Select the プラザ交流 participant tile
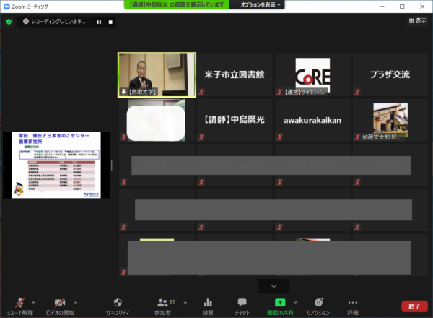The image size is (433, 318). [x=390, y=75]
